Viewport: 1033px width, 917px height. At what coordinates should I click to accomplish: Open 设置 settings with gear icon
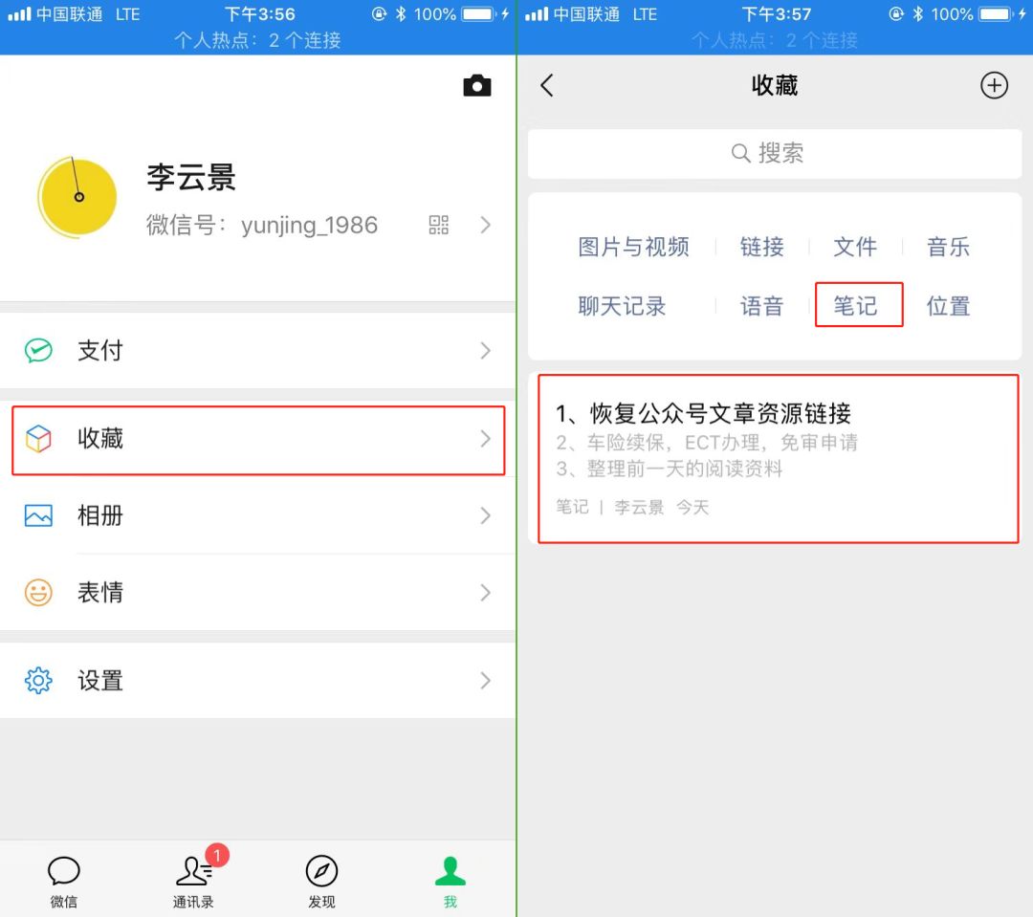coord(257,681)
